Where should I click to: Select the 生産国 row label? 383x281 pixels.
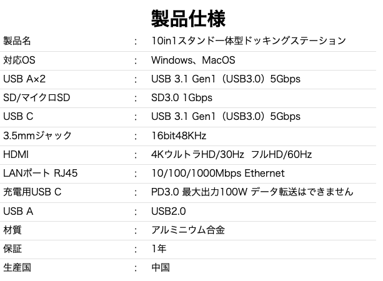17,267
